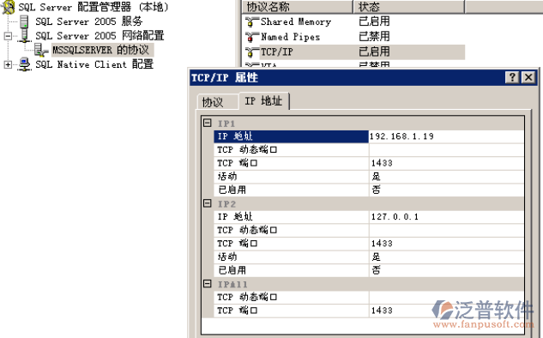Select the SQL Server 2005 服务 server icon

24,21
